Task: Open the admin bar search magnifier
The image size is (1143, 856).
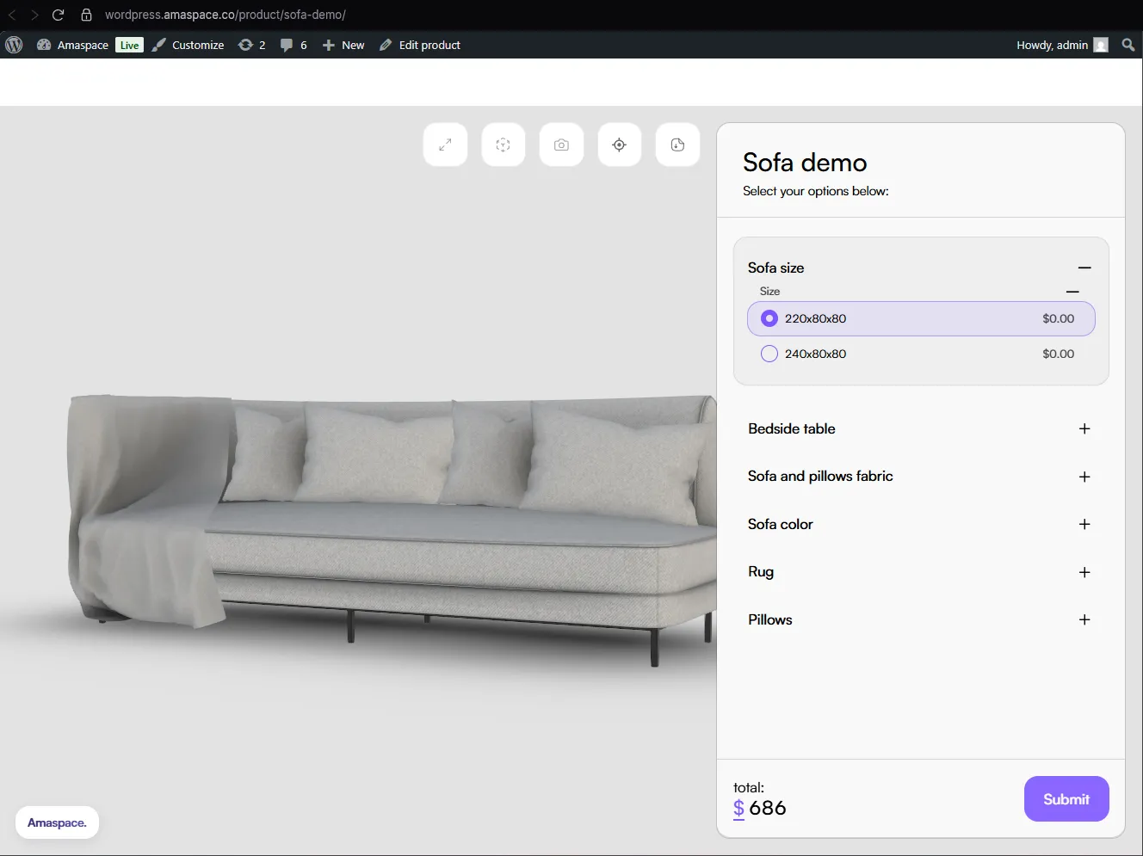Action: 1128,45
